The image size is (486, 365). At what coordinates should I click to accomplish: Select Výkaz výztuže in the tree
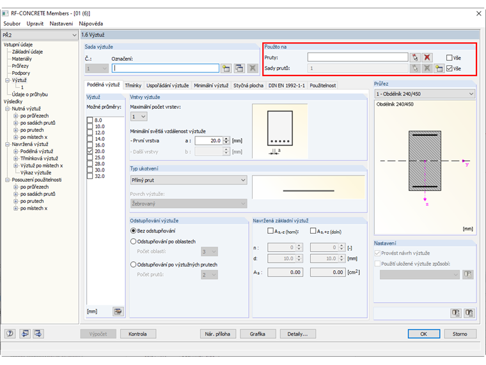36,173
